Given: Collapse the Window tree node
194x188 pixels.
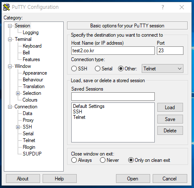Looking at the screenshot, I should [10, 66].
